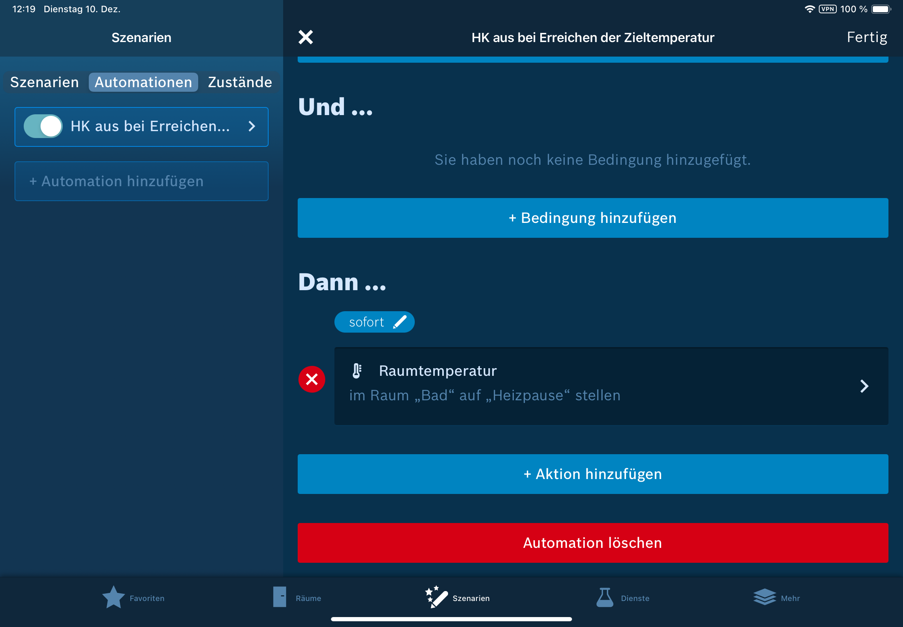Open Mehr layers icon in bottom bar

tap(764, 597)
